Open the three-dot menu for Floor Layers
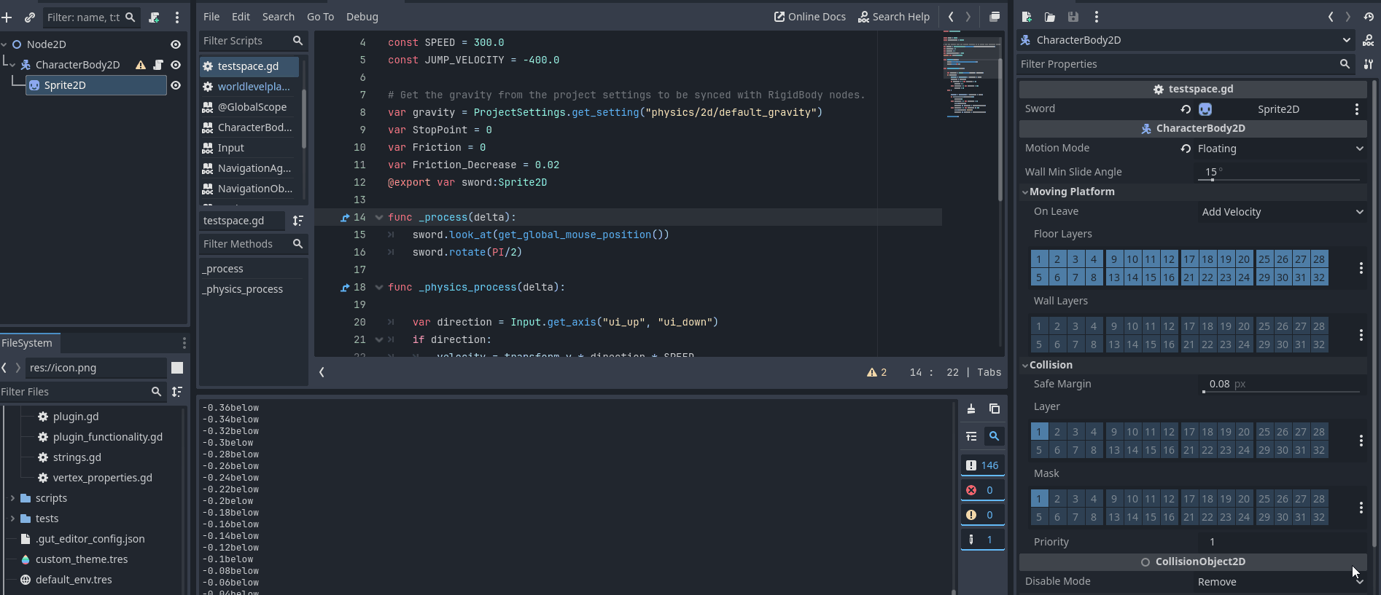This screenshot has width=1381, height=595. tap(1361, 268)
